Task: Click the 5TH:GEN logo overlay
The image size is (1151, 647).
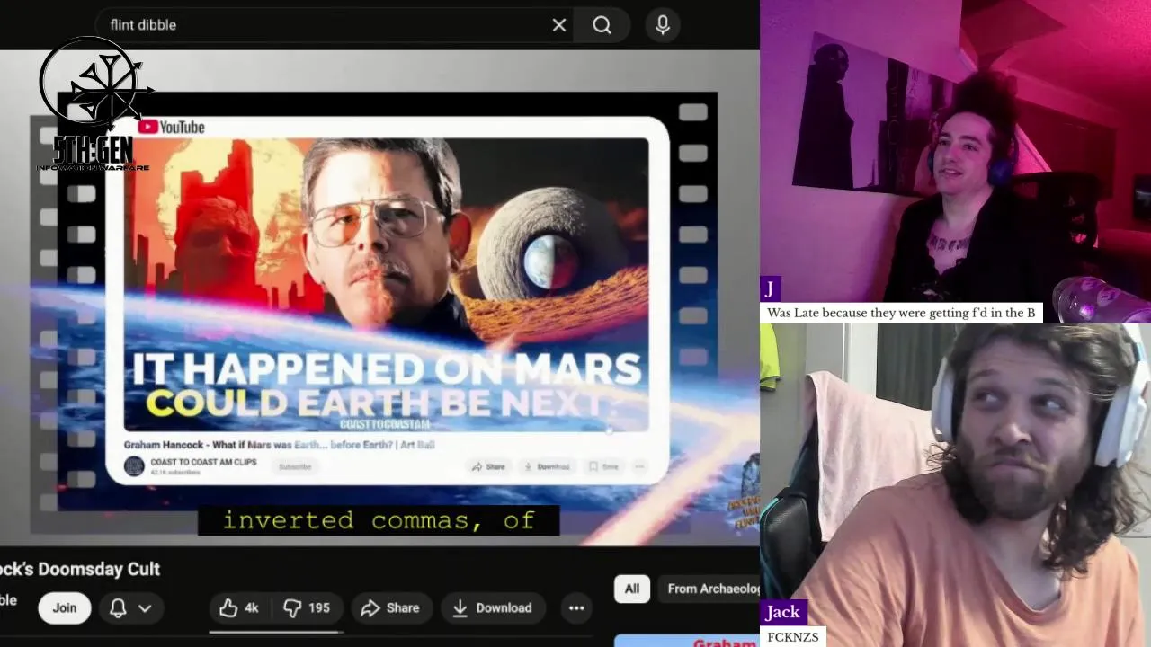Action: 93,103
